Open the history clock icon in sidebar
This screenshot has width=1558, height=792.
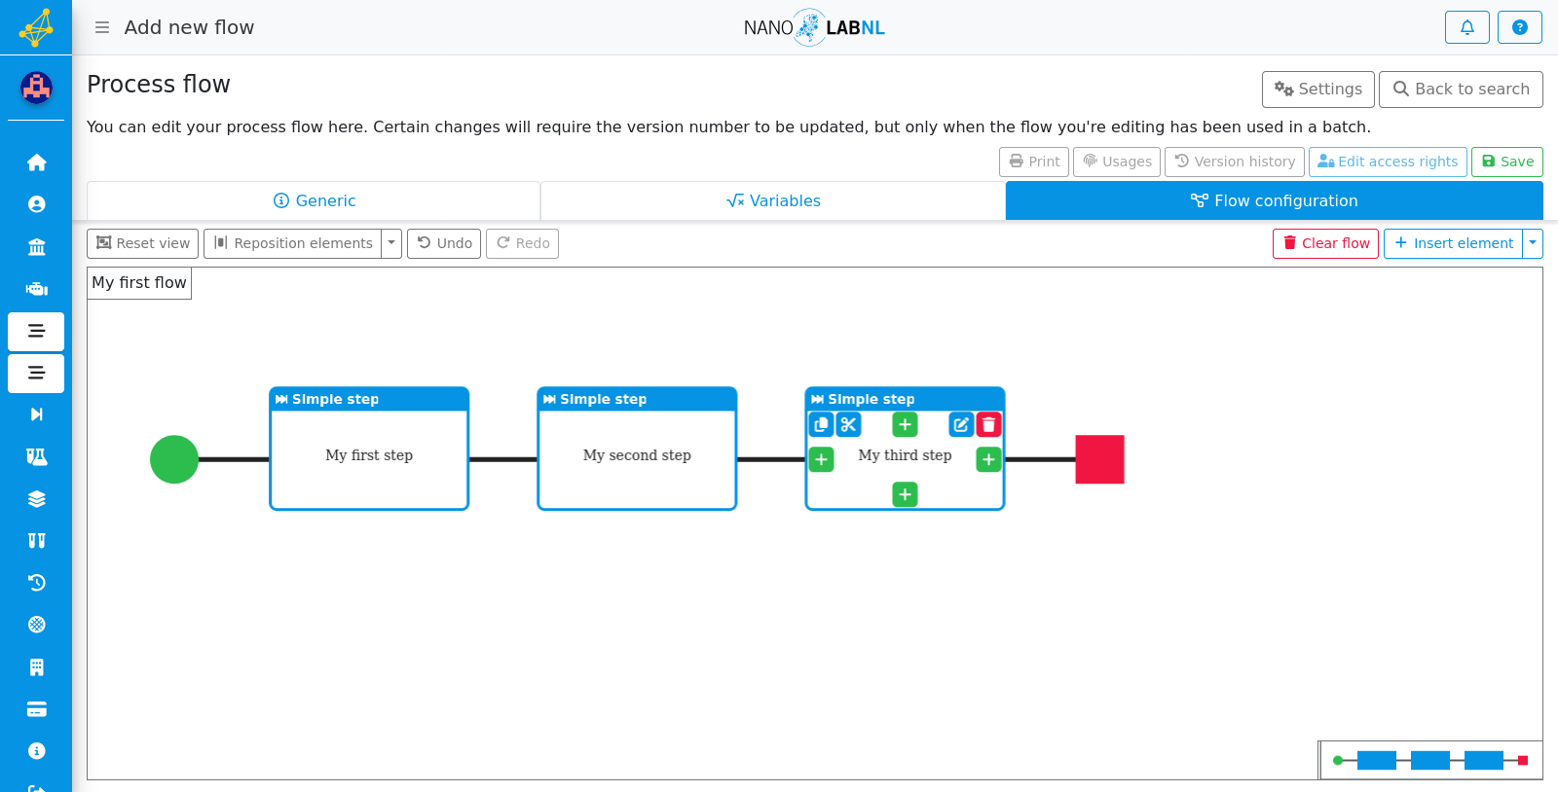click(36, 583)
